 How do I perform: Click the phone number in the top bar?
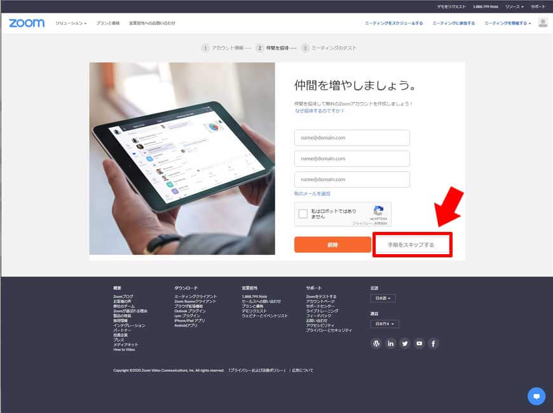pos(486,7)
